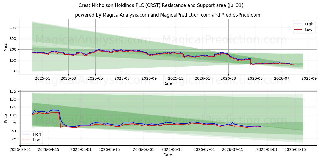Click the '200' y-axis tick on top chart
322x161 pixels.
point(13,49)
